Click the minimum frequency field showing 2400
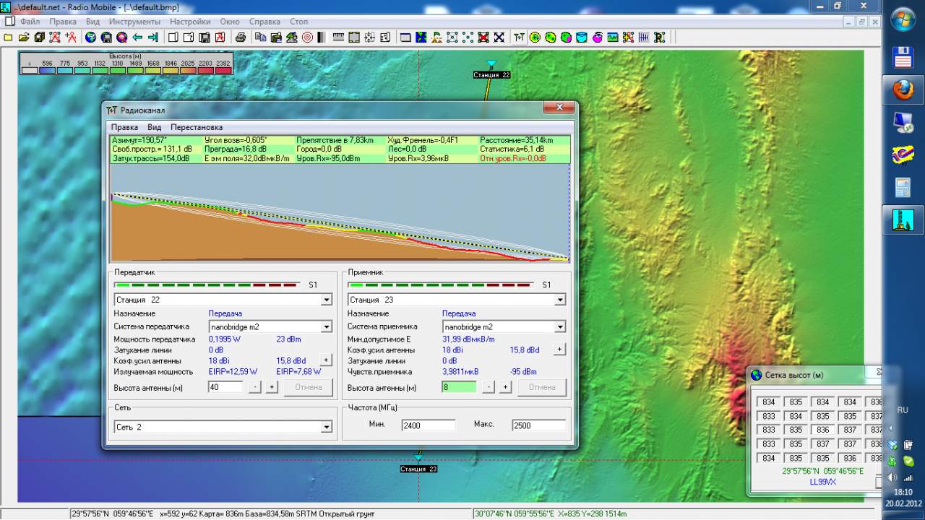925x520 pixels. [428, 425]
